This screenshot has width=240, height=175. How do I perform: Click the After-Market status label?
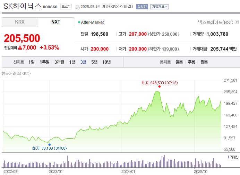[92, 23]
